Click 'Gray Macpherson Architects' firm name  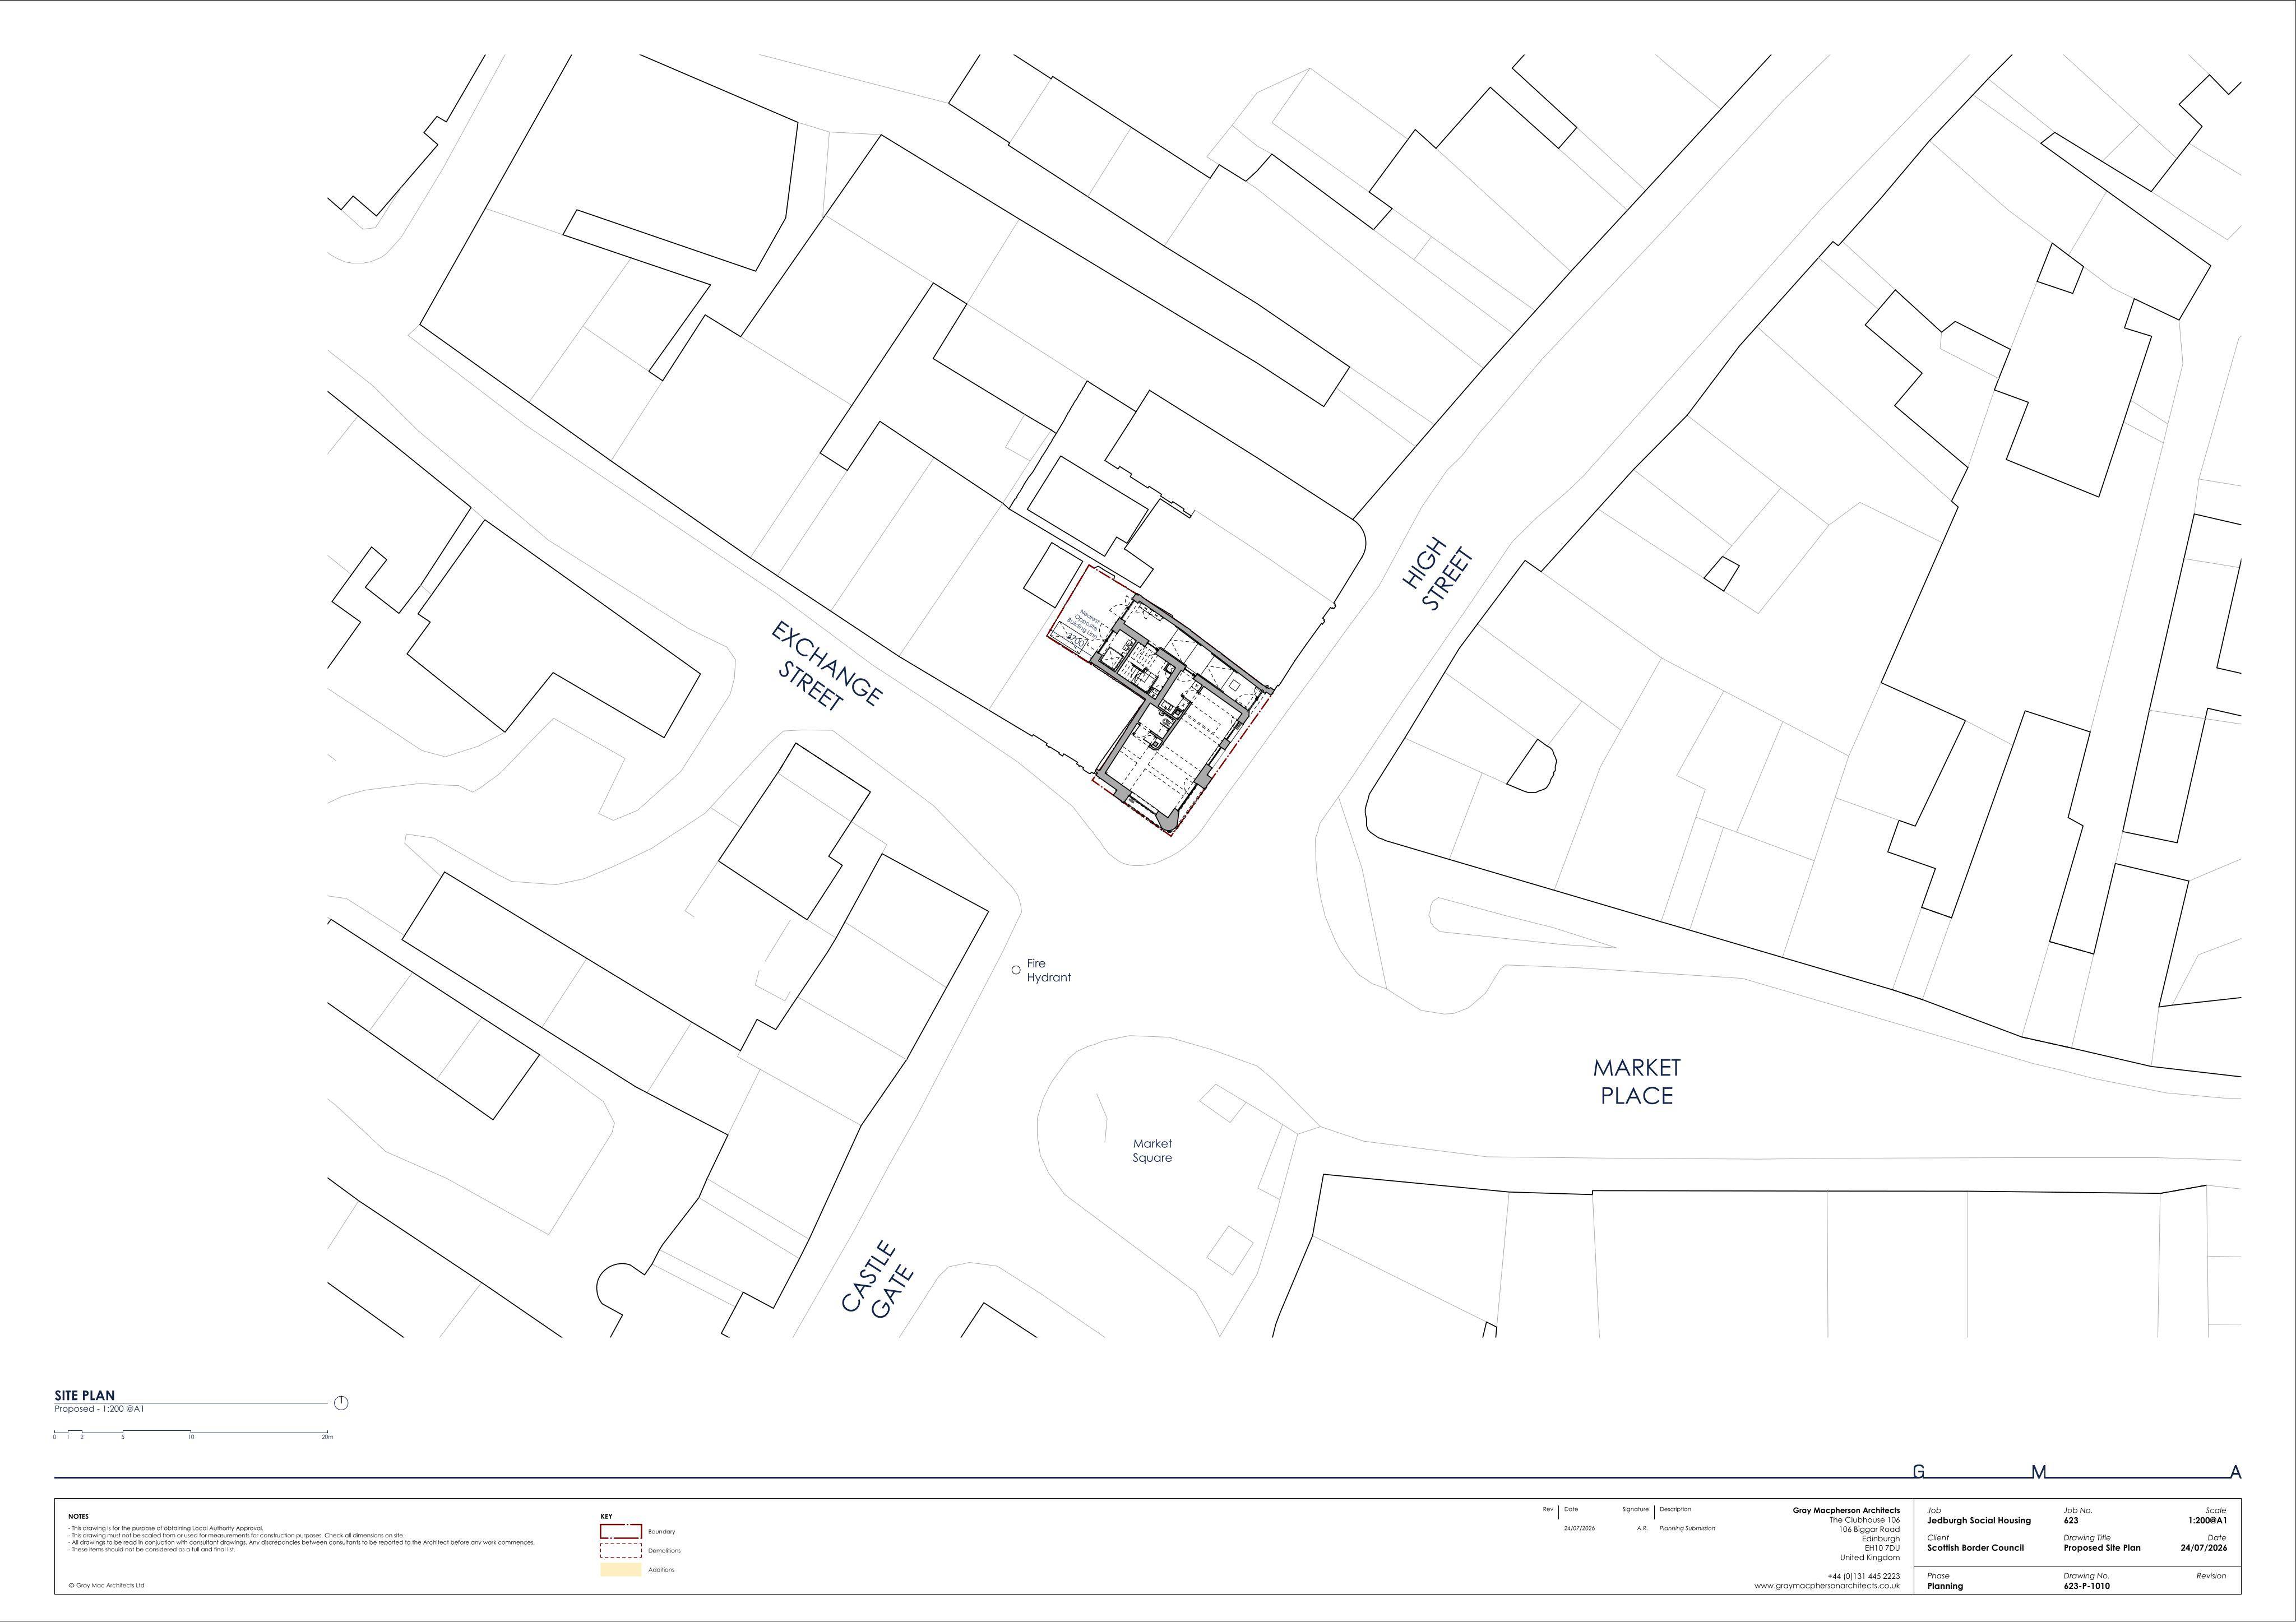tap(1846, 1510)
